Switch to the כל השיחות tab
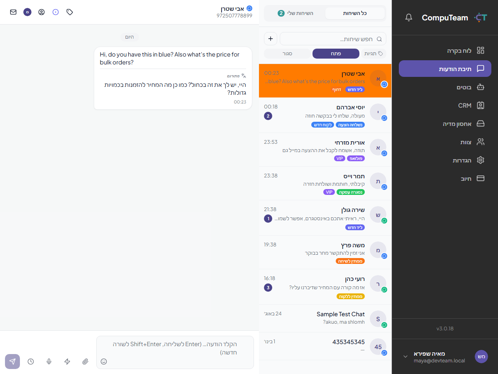Image resolution: width=498 pixels, height=374 pixels. coord(355,13)
